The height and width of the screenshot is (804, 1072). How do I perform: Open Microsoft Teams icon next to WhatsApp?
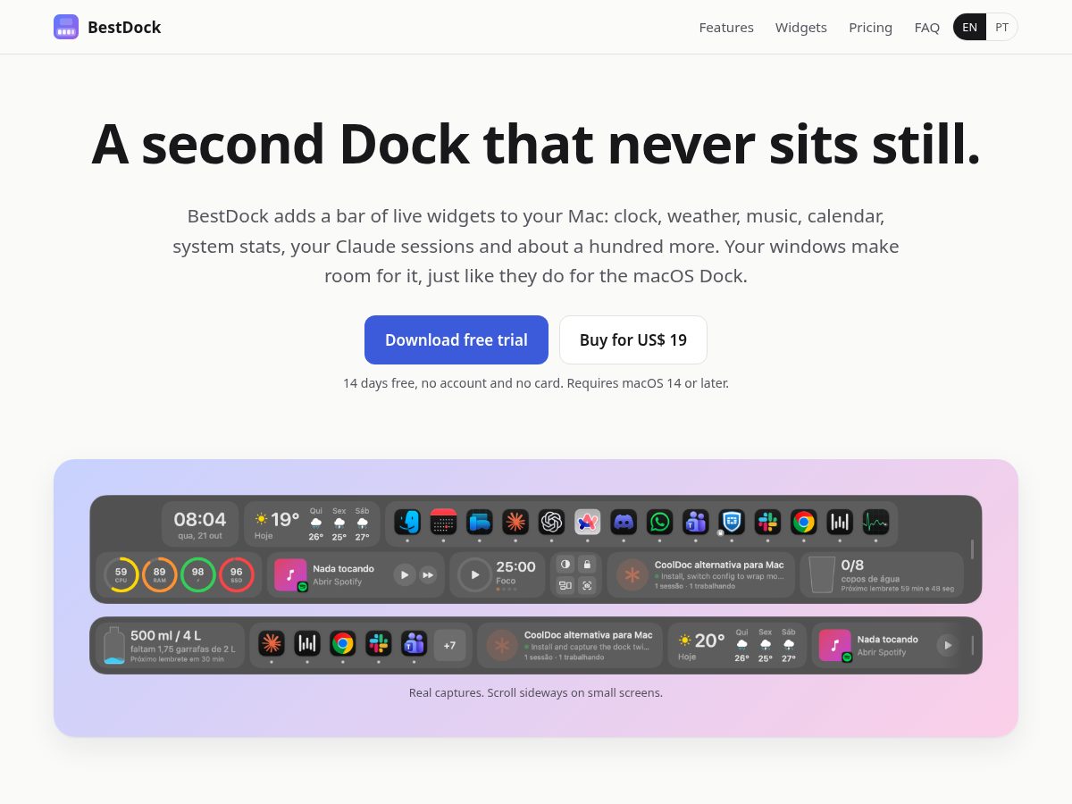tap(695, 522)
